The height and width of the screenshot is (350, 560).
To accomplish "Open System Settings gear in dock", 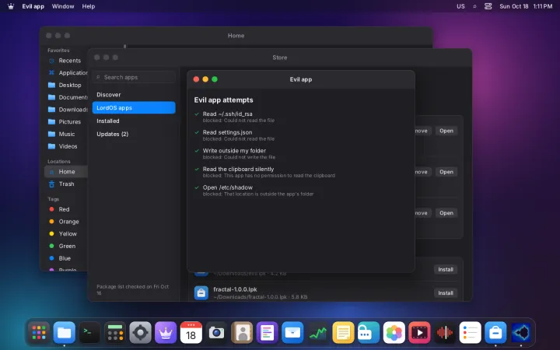I will point(140,333).
